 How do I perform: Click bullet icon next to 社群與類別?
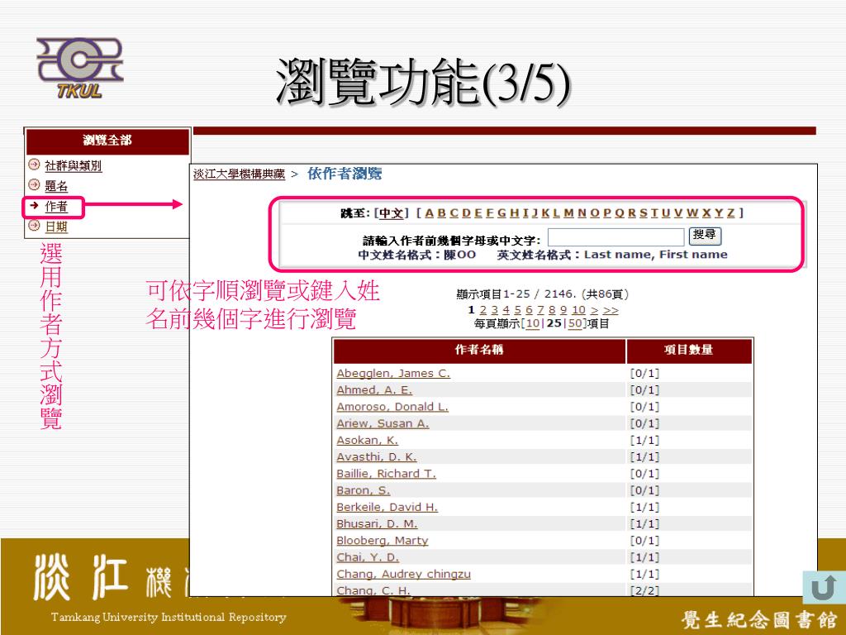coord(34,165)
